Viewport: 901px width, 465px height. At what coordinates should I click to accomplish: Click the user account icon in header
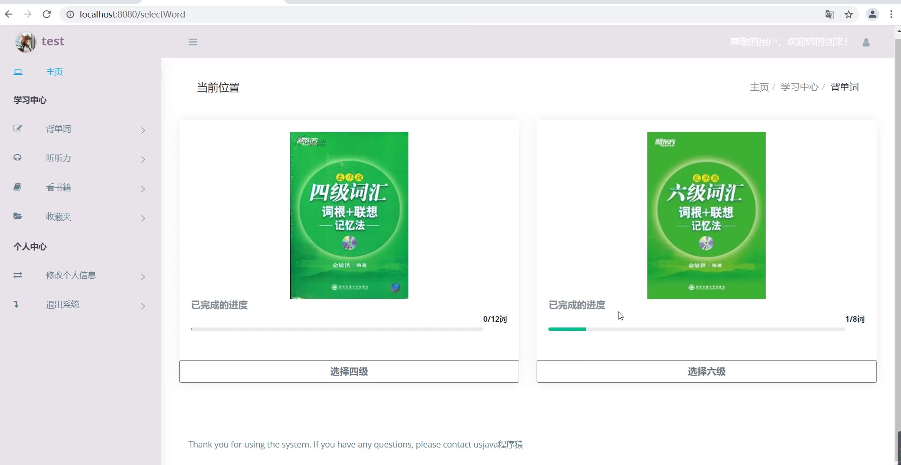click(x=866, y=43)
